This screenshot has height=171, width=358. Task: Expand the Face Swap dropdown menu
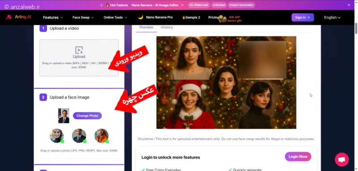pyautogui.click(x=83, y=17)
